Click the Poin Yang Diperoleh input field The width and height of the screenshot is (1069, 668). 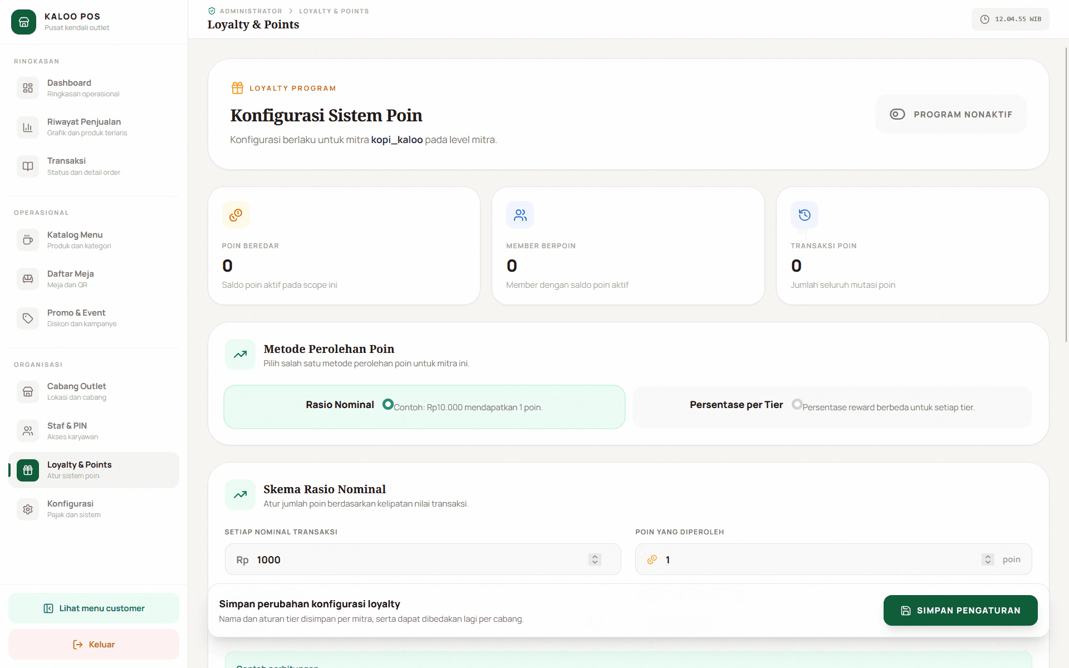833,559
